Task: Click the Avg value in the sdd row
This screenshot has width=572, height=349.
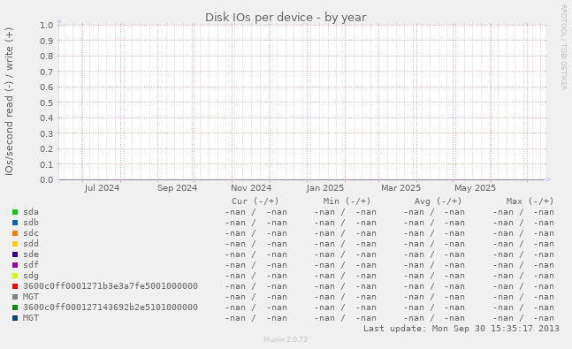Action: [x=434, y=244]
